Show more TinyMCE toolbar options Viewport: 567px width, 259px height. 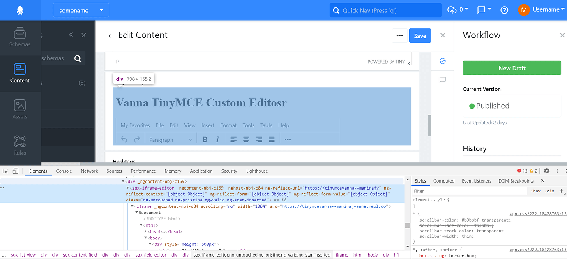point(288,140)
